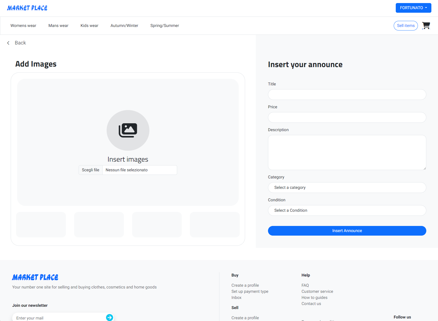Click the Sell items button
This screenshot has height=321, width=438.
405,26
